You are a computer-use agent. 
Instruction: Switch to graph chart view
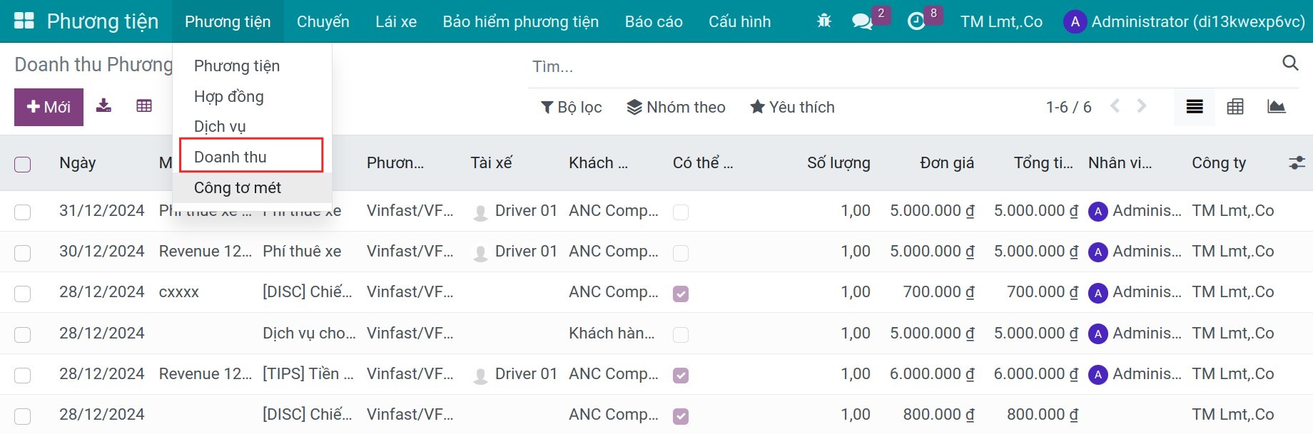point(1277,107)
